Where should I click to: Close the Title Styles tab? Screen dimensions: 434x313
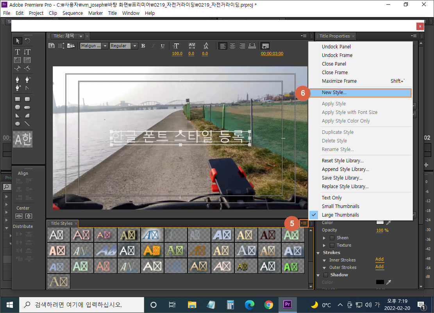point(76,223)
